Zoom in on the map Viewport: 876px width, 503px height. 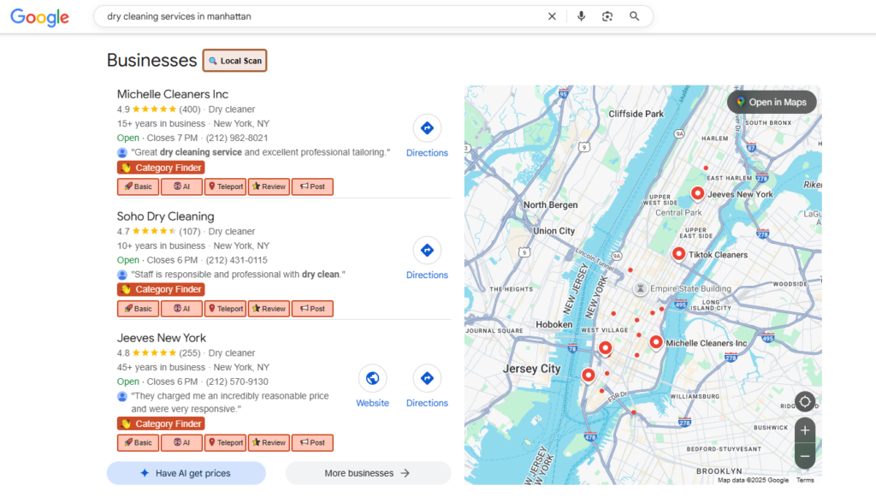click(x=804, y=430)
